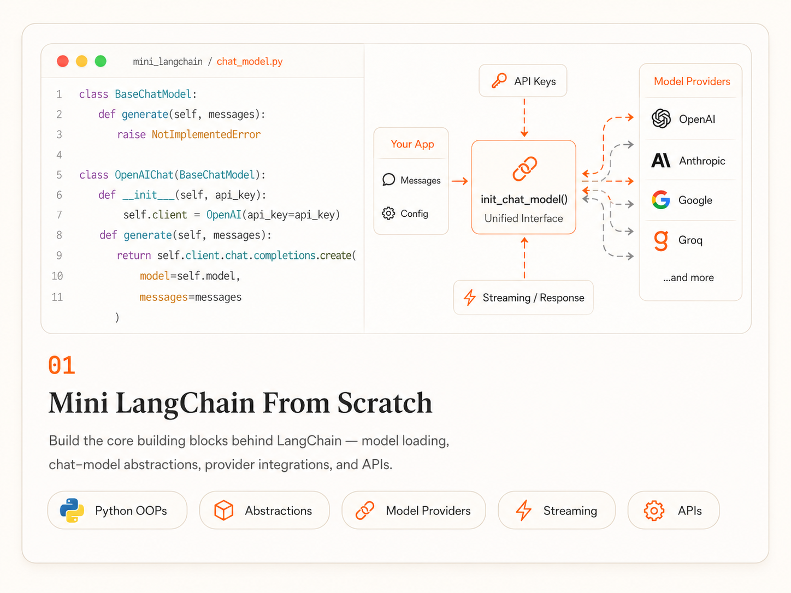Image resolution: width=791 pixels, height=593 pixels.
Task: Click the Streaming / Response box
Action: [523, 298]
